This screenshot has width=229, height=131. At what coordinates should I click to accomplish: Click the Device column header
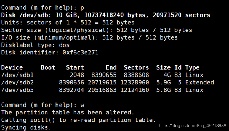point(12,67)
